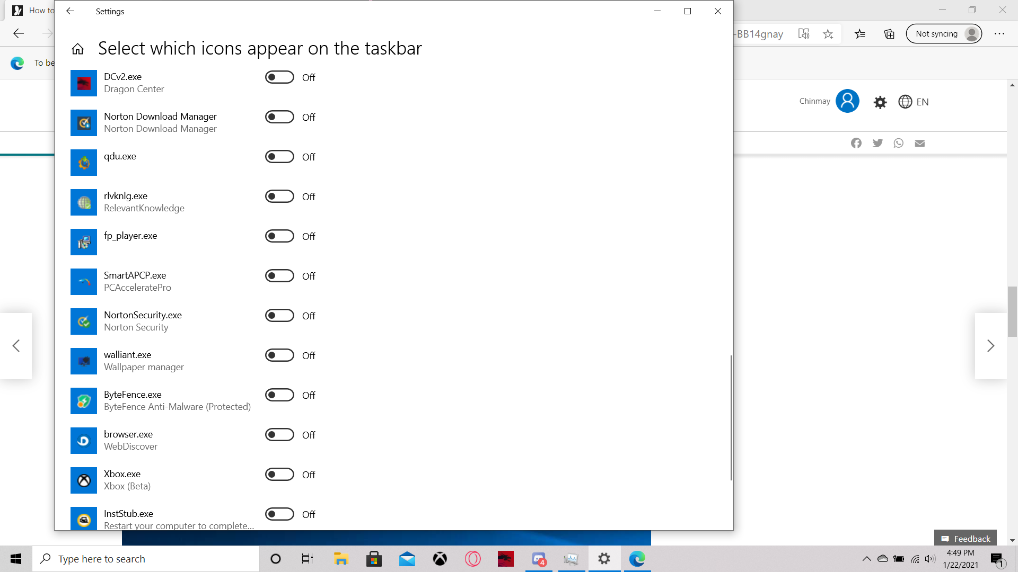Toggle SmartAPCP.exe PCAcceleratePro switch
The height and width of the screenshot is (572, 1018).
279,276
